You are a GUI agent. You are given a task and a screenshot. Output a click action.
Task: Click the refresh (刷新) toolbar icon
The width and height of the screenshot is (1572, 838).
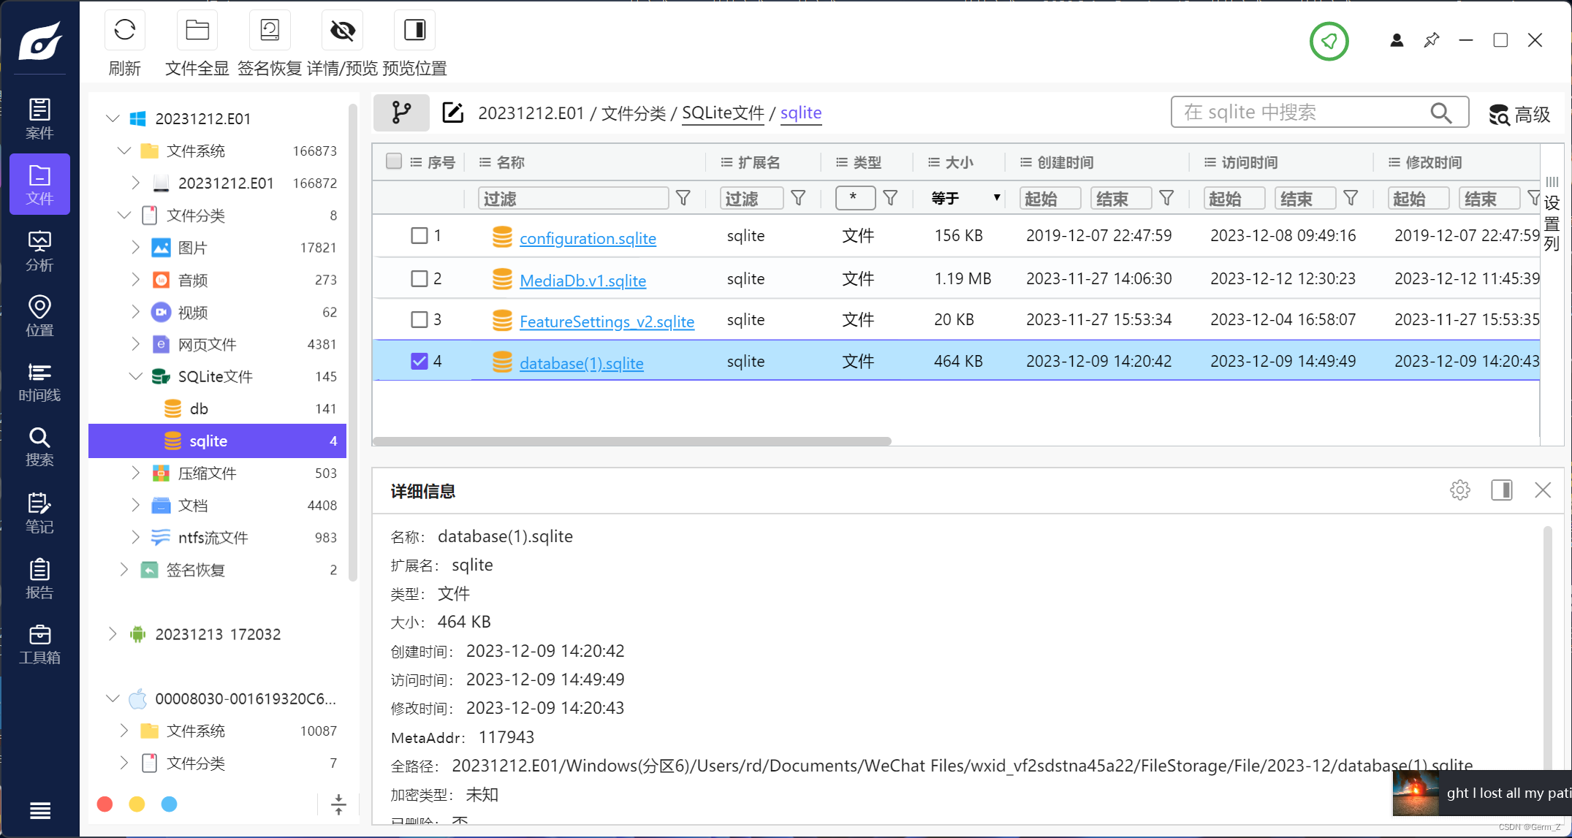124,31
